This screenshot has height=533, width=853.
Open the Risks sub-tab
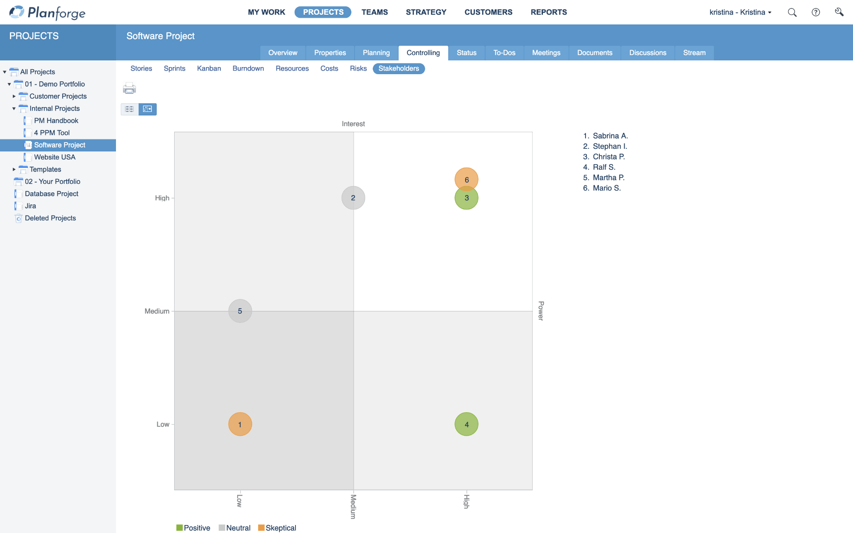coord(358,68)
